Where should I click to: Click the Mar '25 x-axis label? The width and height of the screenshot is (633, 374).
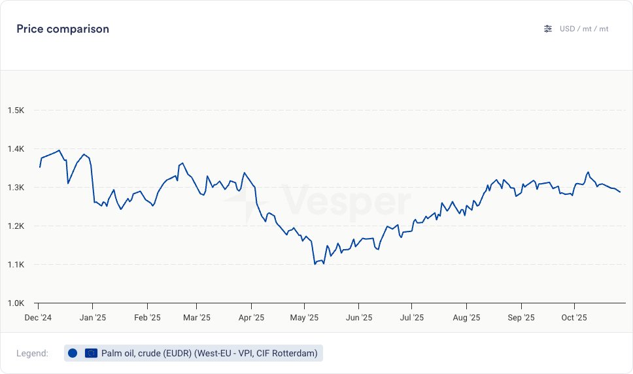coord(197,318)
